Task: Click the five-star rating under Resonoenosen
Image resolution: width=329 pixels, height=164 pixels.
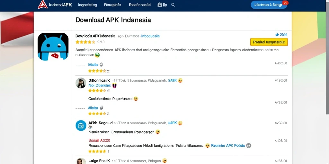Action: coord(97,151)
